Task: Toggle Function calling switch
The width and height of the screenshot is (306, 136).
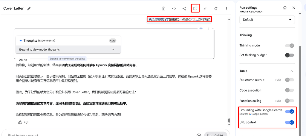Action: pos(289,101)
